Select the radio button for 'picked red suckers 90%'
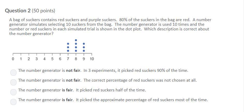The image size is (244, 112). pos(13,73)
